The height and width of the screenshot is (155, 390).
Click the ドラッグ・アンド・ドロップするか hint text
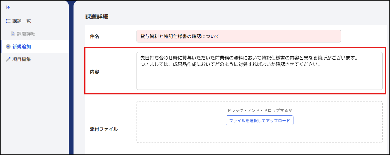259,110
